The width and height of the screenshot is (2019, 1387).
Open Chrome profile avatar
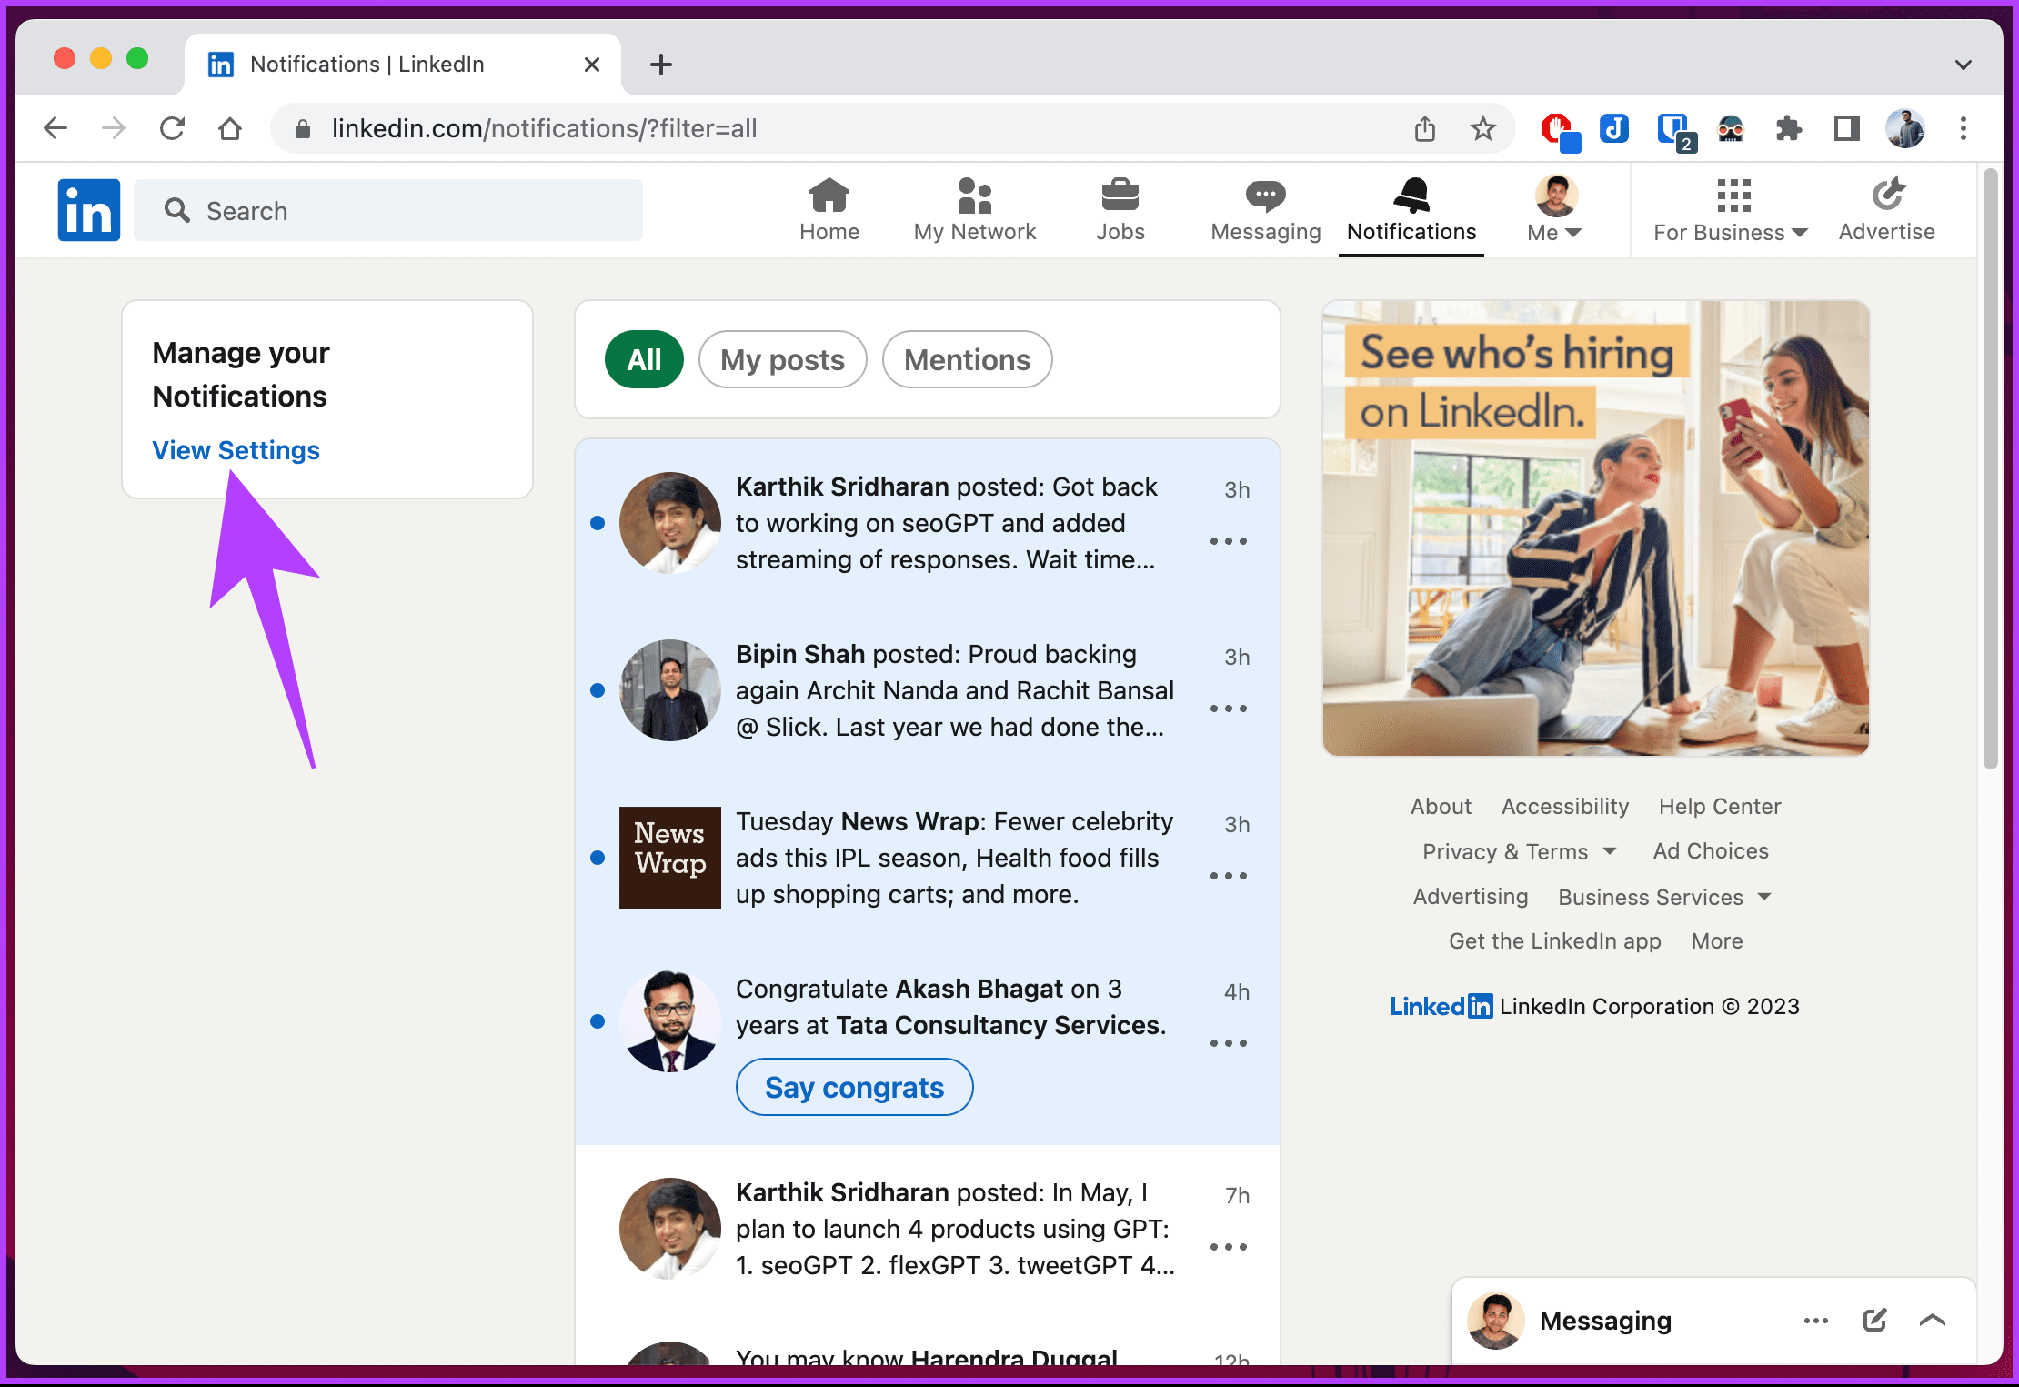coord(1905,128)
